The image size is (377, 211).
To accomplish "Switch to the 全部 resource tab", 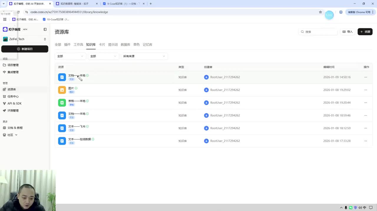I will coord(58,45).
